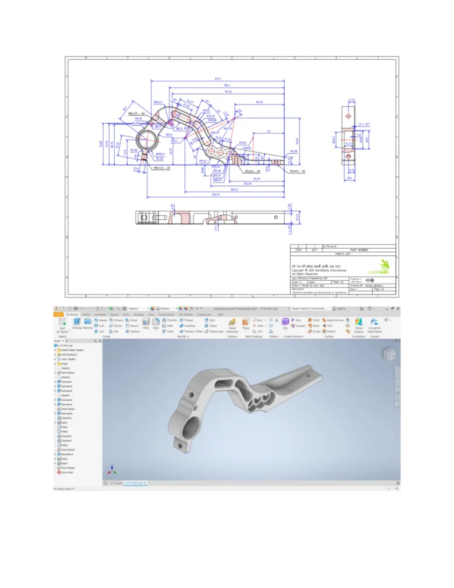Create a freeform Box
Viewport: 454px width, 588px height.
[x=285, y=323]
